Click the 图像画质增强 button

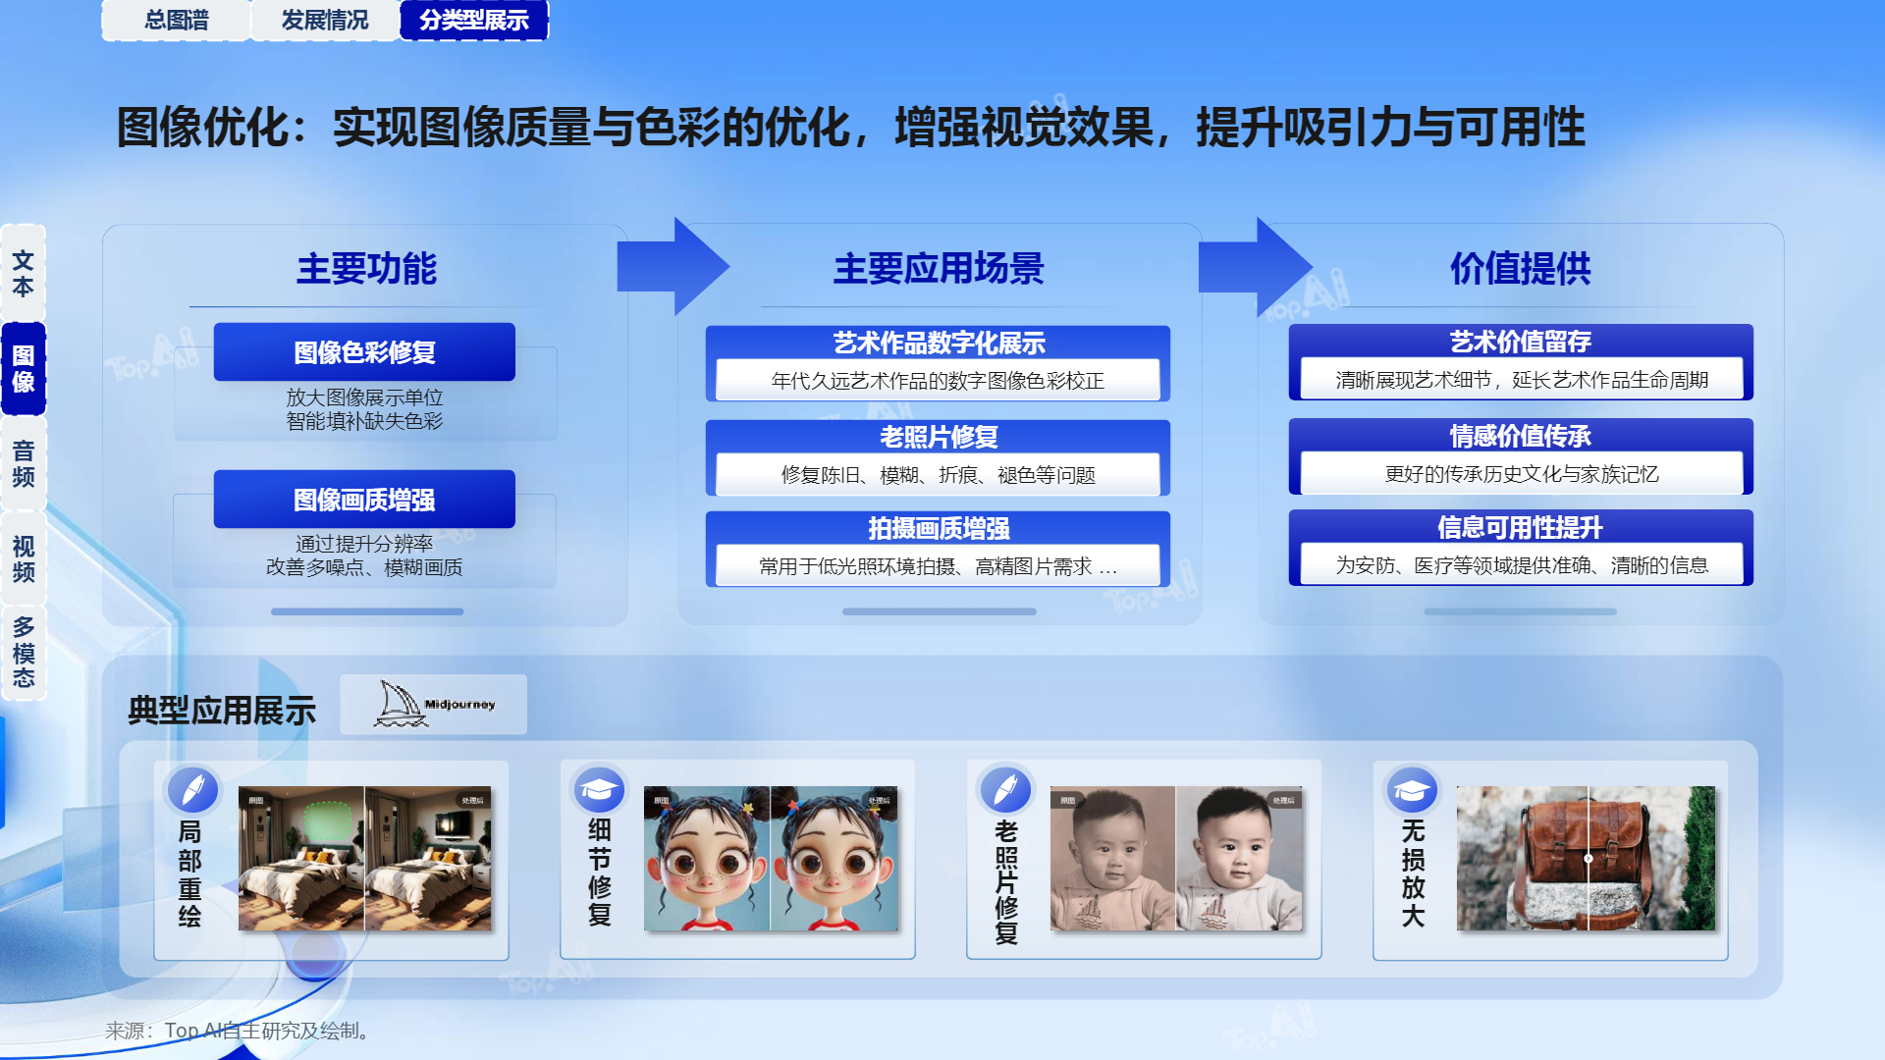(x=364, y=500)
